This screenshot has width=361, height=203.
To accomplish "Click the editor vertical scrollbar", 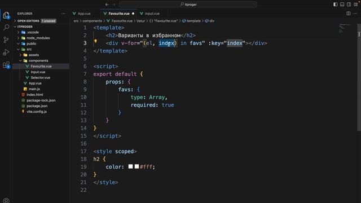I will tap(359, 77).
